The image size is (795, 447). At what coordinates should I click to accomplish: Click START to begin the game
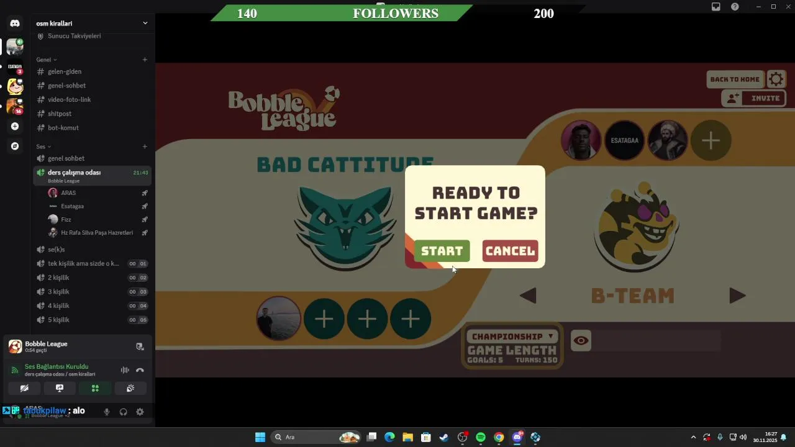442,251
